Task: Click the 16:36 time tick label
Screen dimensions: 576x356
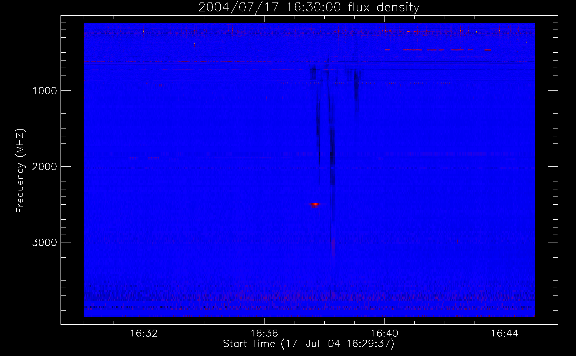Action: coord(264,334)
